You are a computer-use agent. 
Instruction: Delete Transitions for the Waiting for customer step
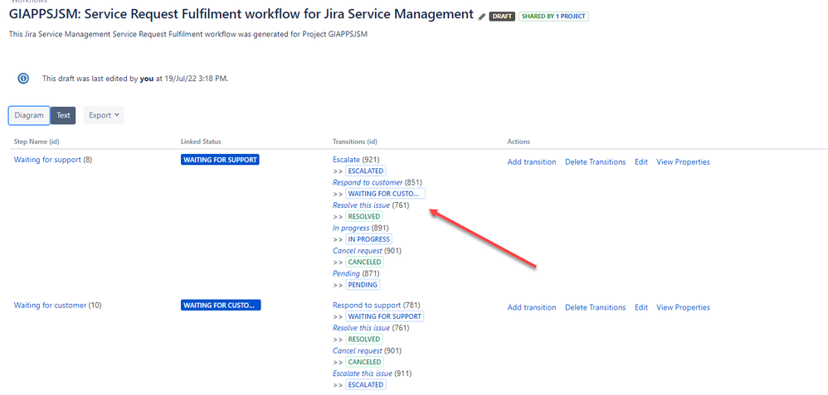click(x=595, y=307)
